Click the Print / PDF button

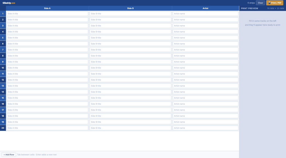tap(275, 3)
